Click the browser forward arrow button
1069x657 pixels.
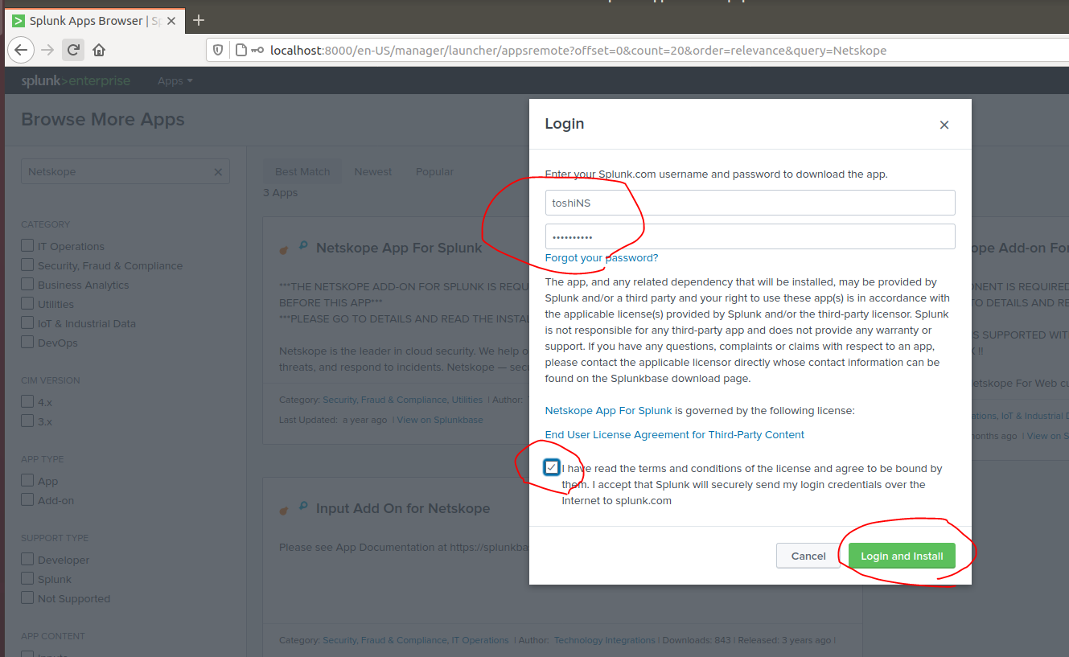[x=47, y=50]
